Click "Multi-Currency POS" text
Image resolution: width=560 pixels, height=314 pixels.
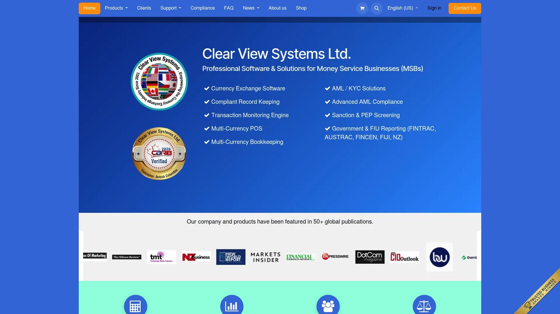tap(237, 129)
